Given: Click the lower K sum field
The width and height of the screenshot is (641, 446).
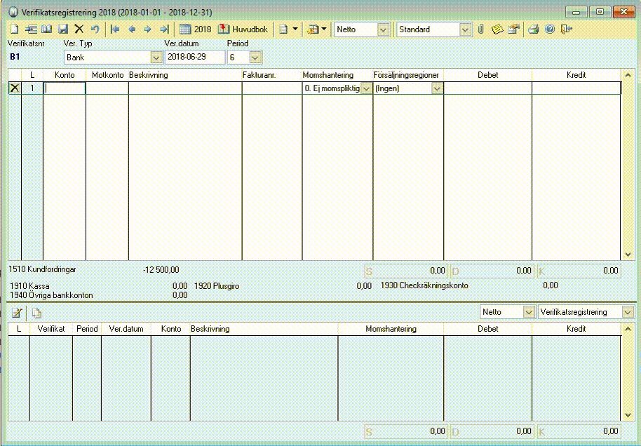Looking at the screenshot, I should 579,431.
